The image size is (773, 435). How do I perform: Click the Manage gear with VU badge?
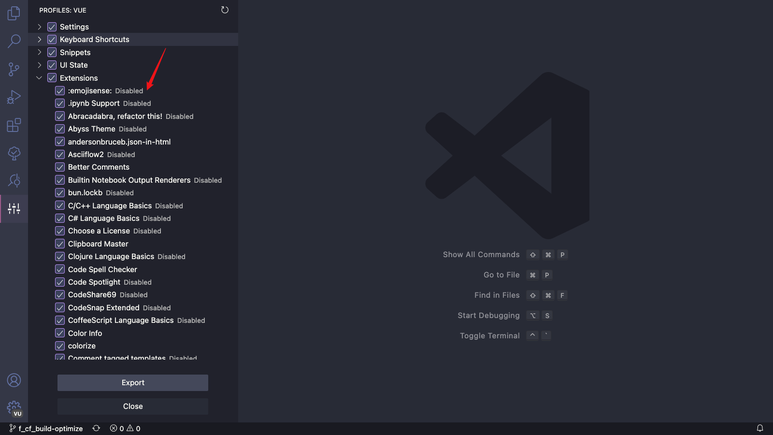(14, 408)
